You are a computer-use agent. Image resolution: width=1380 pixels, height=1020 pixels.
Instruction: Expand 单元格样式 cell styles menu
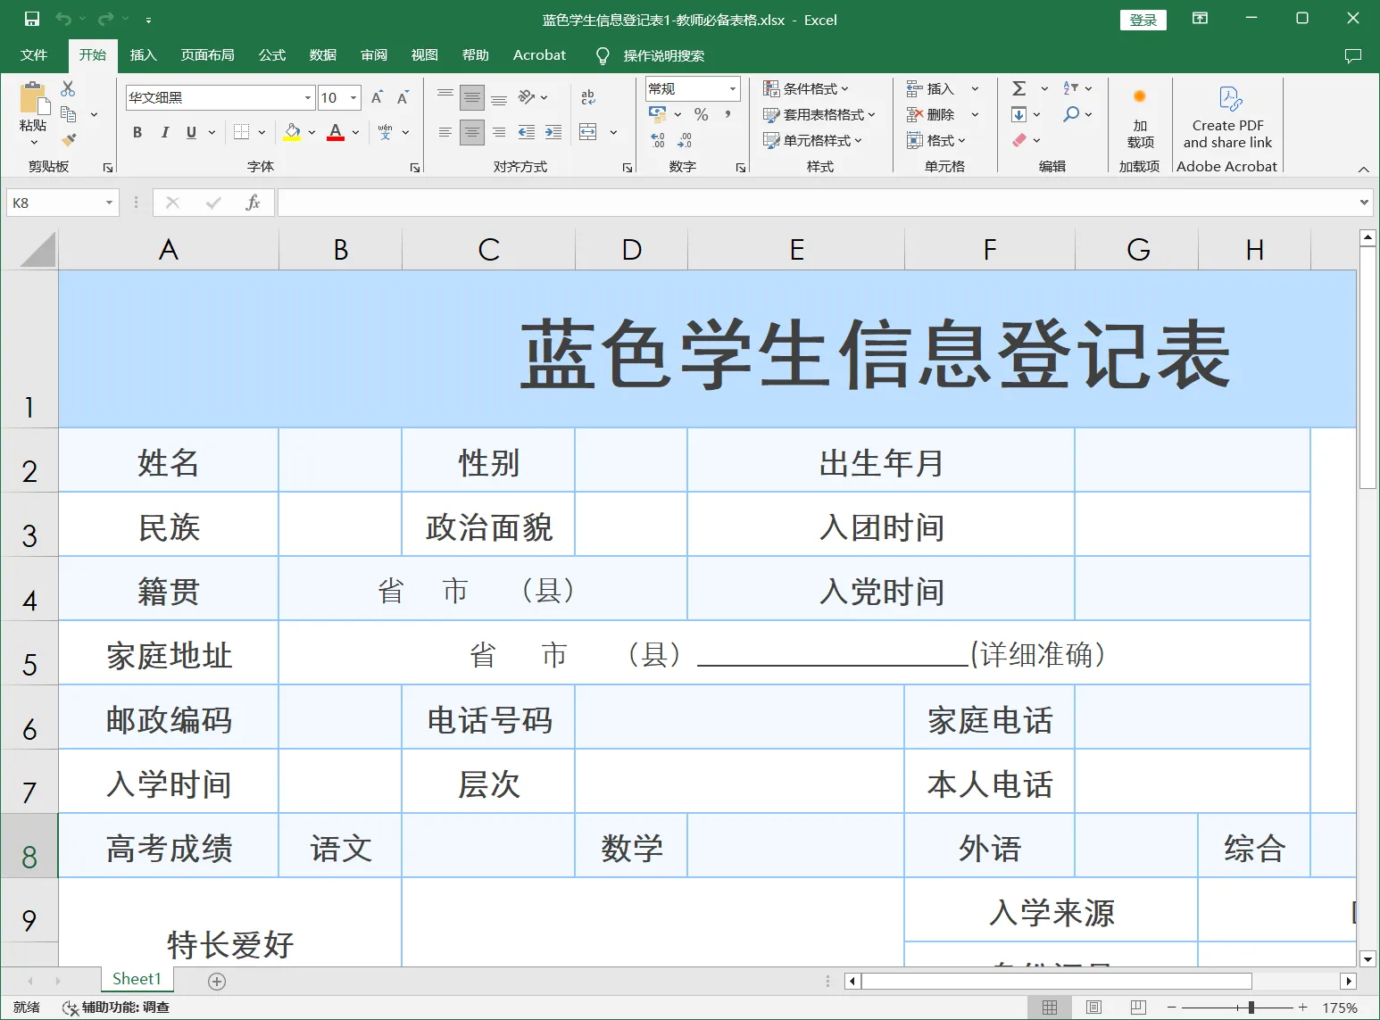pos(812,140)
